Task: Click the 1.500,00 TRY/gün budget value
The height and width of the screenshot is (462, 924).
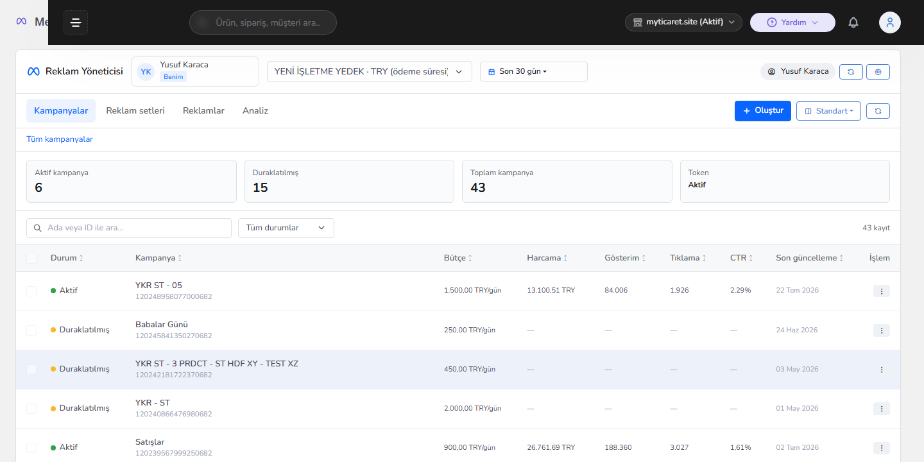Action: coord(473,291)
